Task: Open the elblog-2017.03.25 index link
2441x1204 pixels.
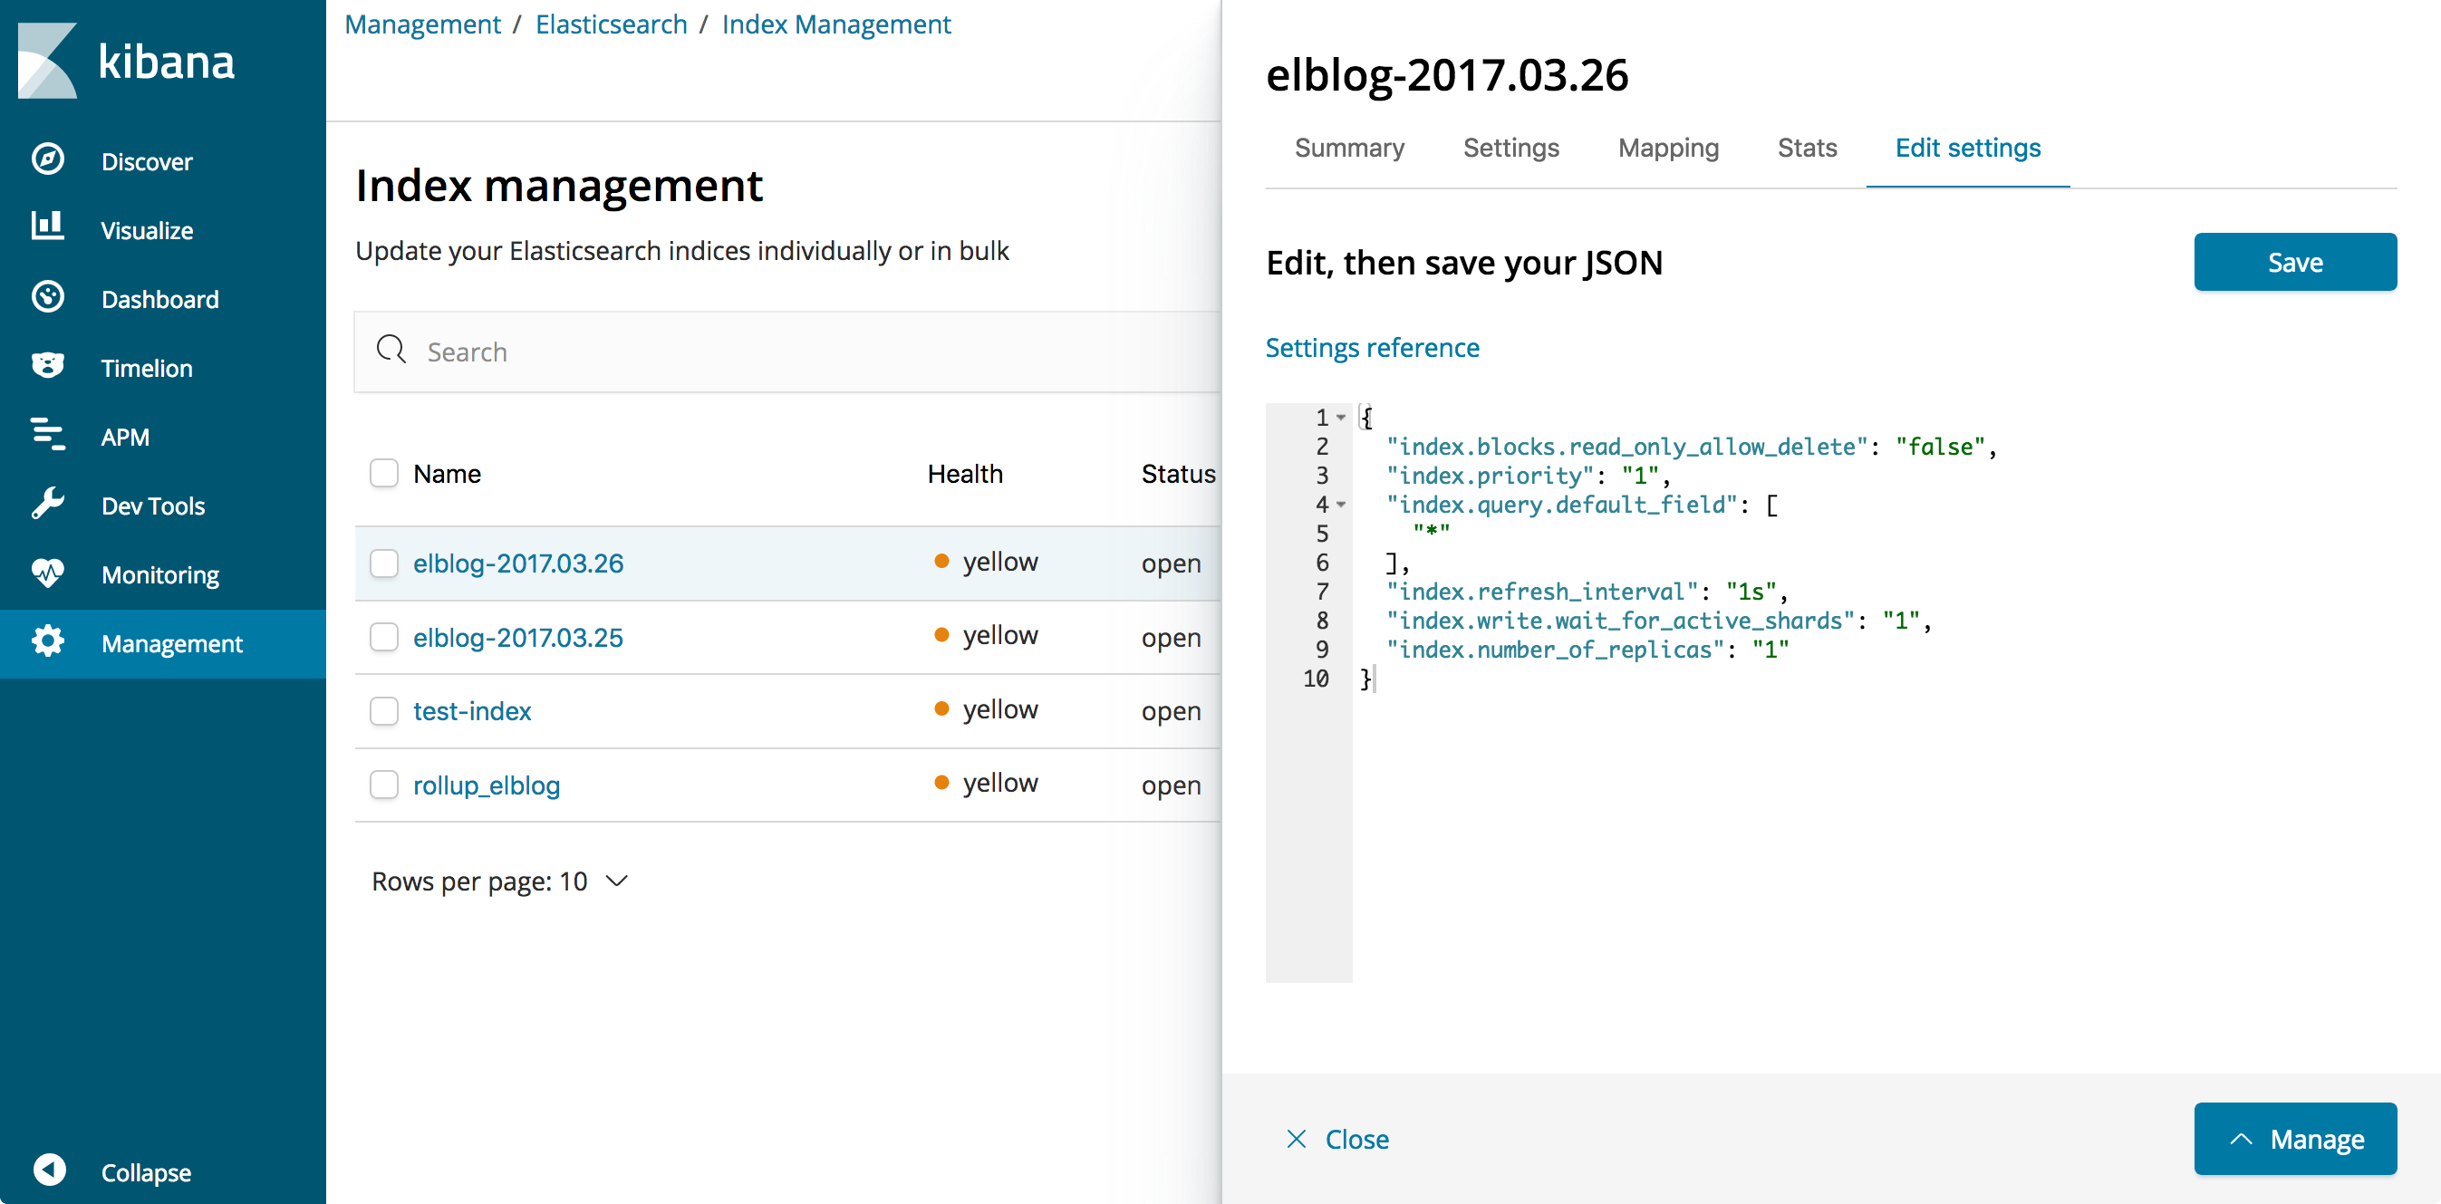Action: tap(518, 637)
